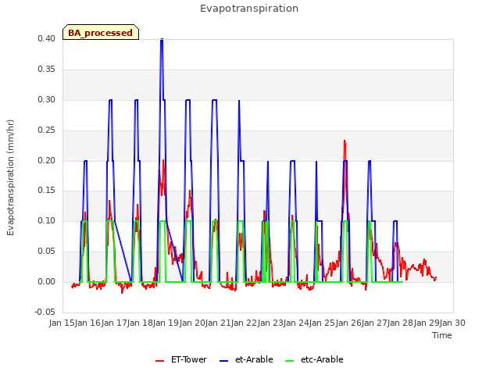Image resolution: width=500 pixels, height=375 pixels.
Task: Click the BA_processed label box
Action: (101, 32)
